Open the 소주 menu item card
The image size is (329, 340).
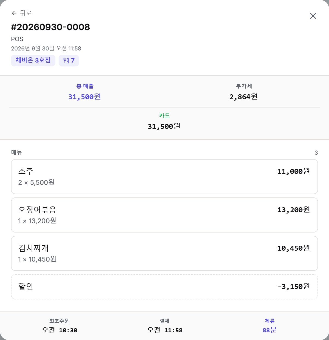164,177
